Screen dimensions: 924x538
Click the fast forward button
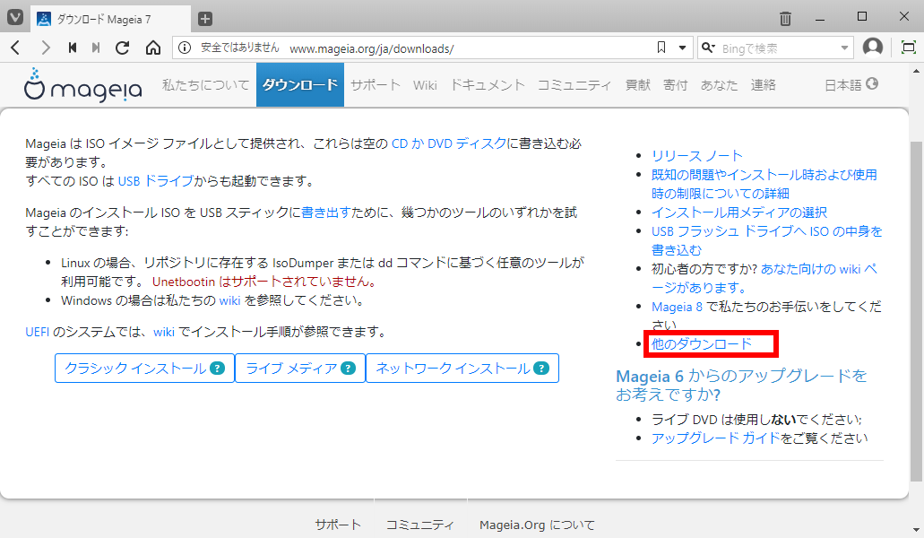96,48
